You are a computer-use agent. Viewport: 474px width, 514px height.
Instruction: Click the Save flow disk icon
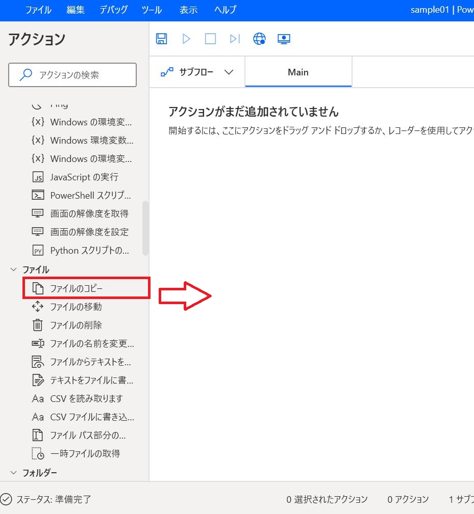pyautogui.click(x=162, y=39)
